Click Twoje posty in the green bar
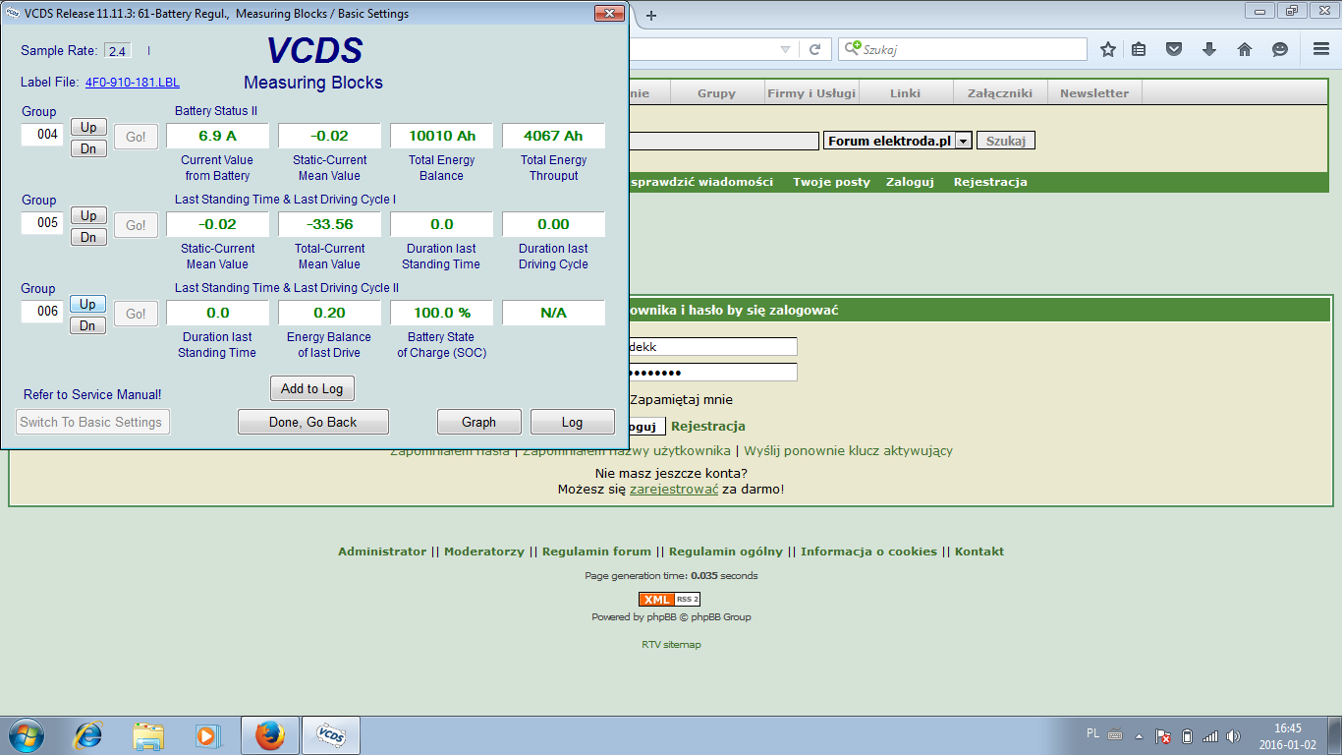The width and height of the screenshot is (1342, 755). click(832, 182)
